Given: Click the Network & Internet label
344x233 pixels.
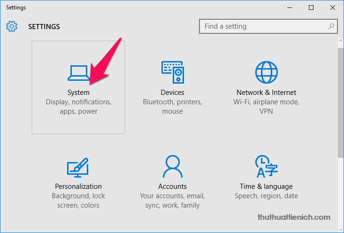Looking at the screenshot, I should (266, 93).
